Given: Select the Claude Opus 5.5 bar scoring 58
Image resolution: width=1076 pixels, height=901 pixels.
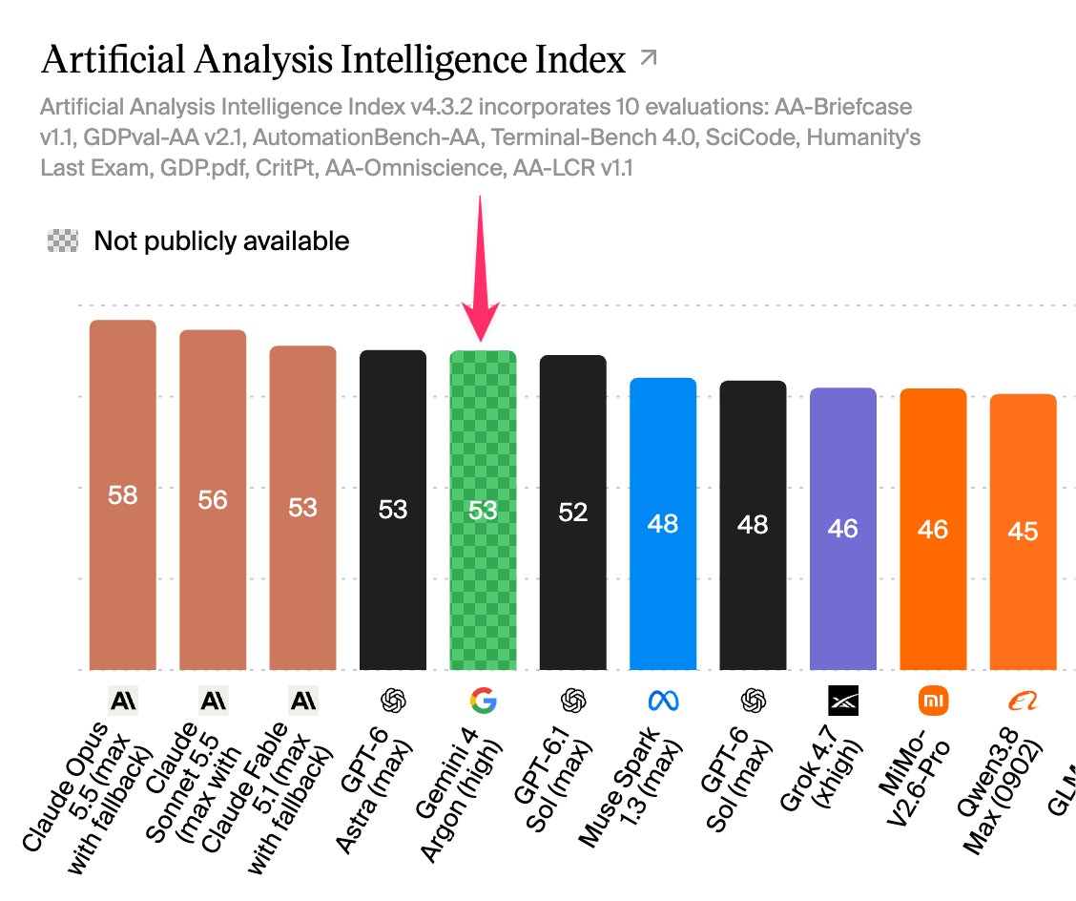Looking at the screenshot, I should pyautogui.click(x=123, y=495).
